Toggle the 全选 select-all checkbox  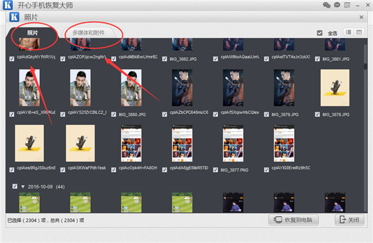pos(320,33)
